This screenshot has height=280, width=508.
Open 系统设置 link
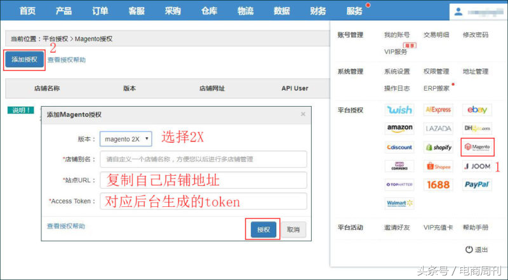[397, 72]
